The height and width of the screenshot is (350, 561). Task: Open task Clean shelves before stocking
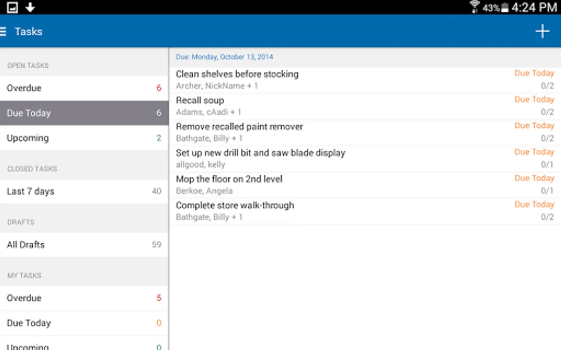pyautogui.click(x=365, y=80)
